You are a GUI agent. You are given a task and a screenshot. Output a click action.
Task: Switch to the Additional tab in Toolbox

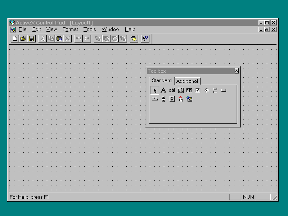pos(187,81)
